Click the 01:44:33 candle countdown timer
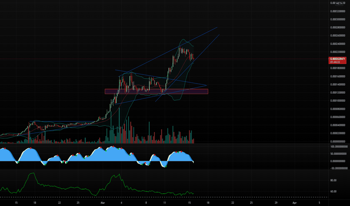Screen dimensions: 350x206 point(335,62)
